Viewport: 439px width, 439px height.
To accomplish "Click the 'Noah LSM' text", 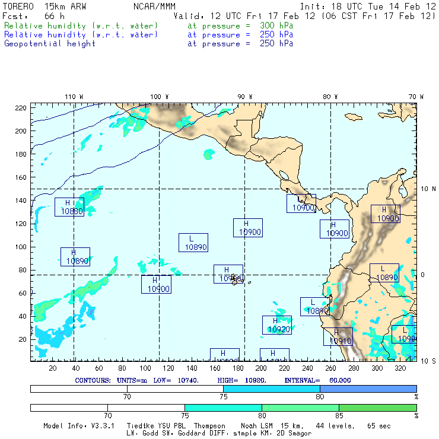I will [257, 426].
